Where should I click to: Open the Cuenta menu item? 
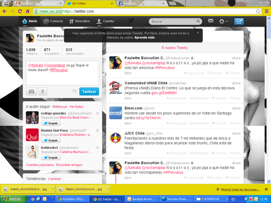105,21
